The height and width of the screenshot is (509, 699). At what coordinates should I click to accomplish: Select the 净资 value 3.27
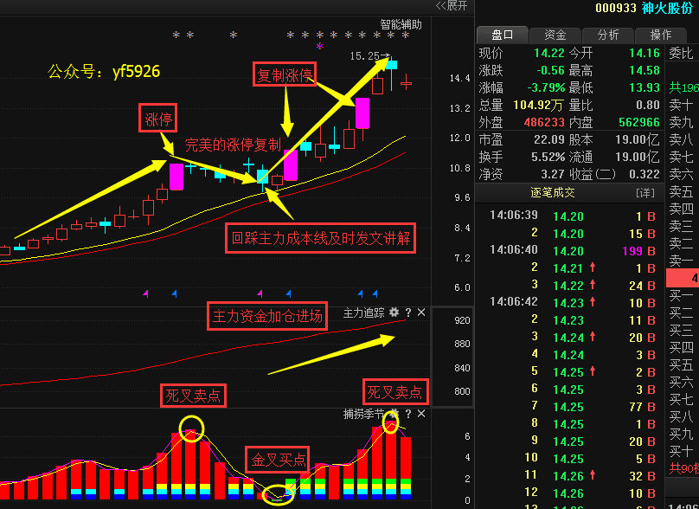coord(553,174)
